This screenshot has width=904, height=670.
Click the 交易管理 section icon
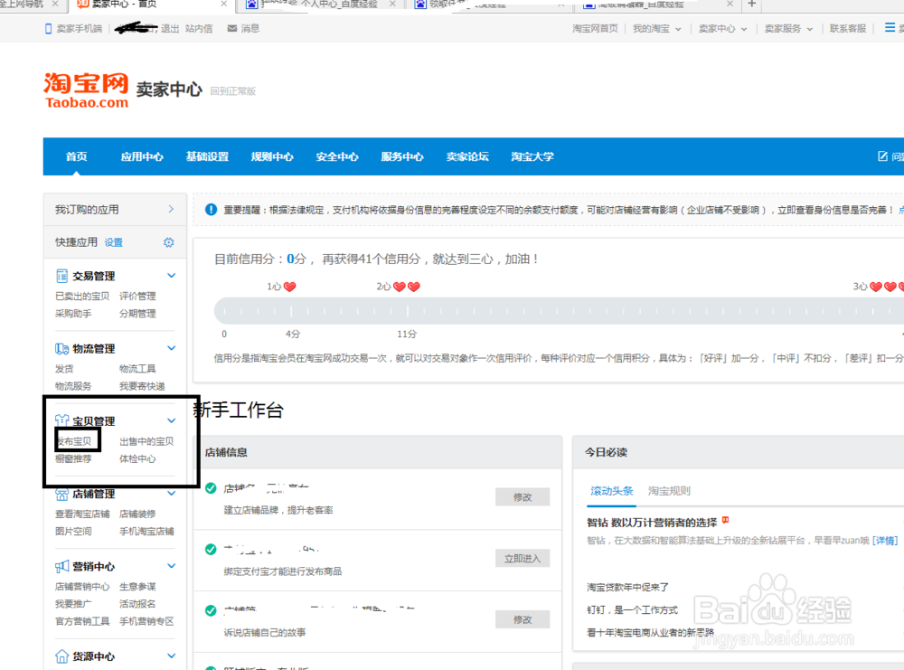61,276
